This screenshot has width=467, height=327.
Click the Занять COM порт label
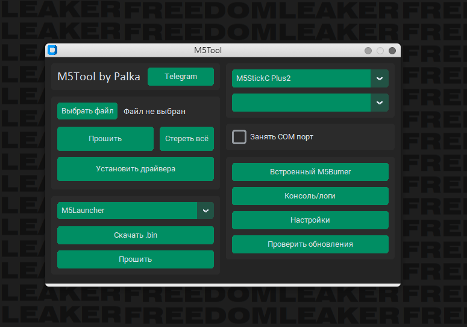pos(281,137)
